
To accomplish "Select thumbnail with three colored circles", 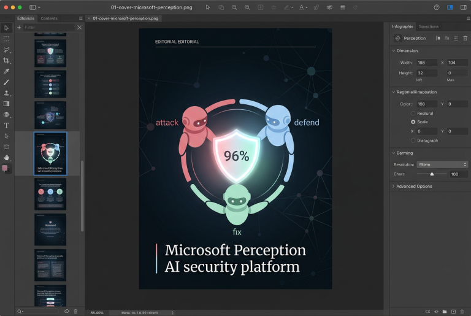I will 50,194.
